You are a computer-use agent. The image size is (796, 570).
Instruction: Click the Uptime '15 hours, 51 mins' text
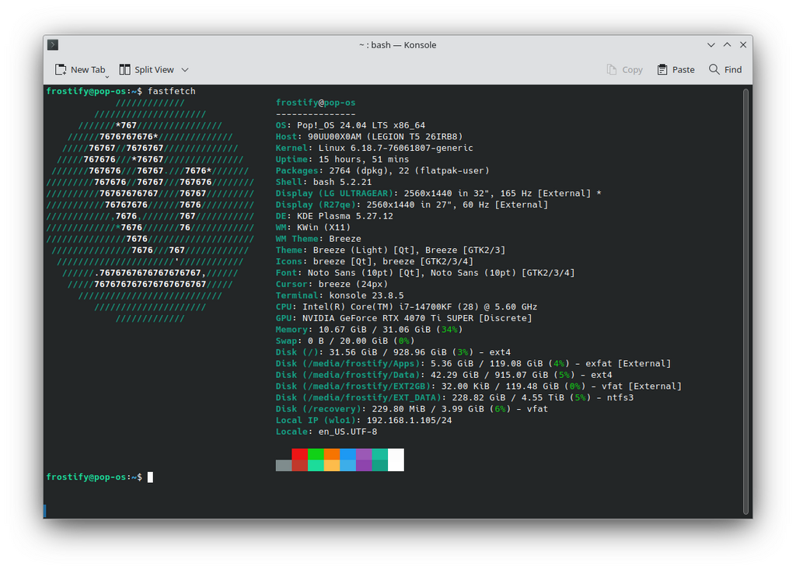(364, 159)
